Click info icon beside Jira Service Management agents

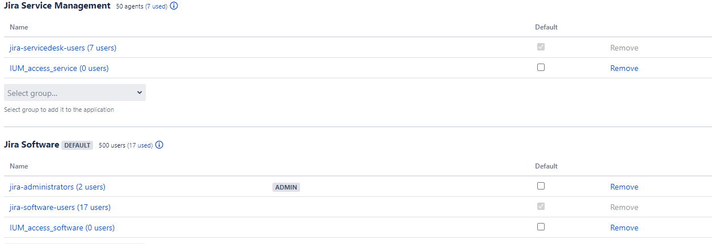(x=174, y=6)
